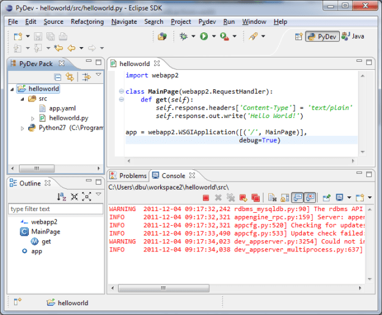Click the green Run button in toolbar
Viewport: 382px width, 315px height.
tap(204, 37)
